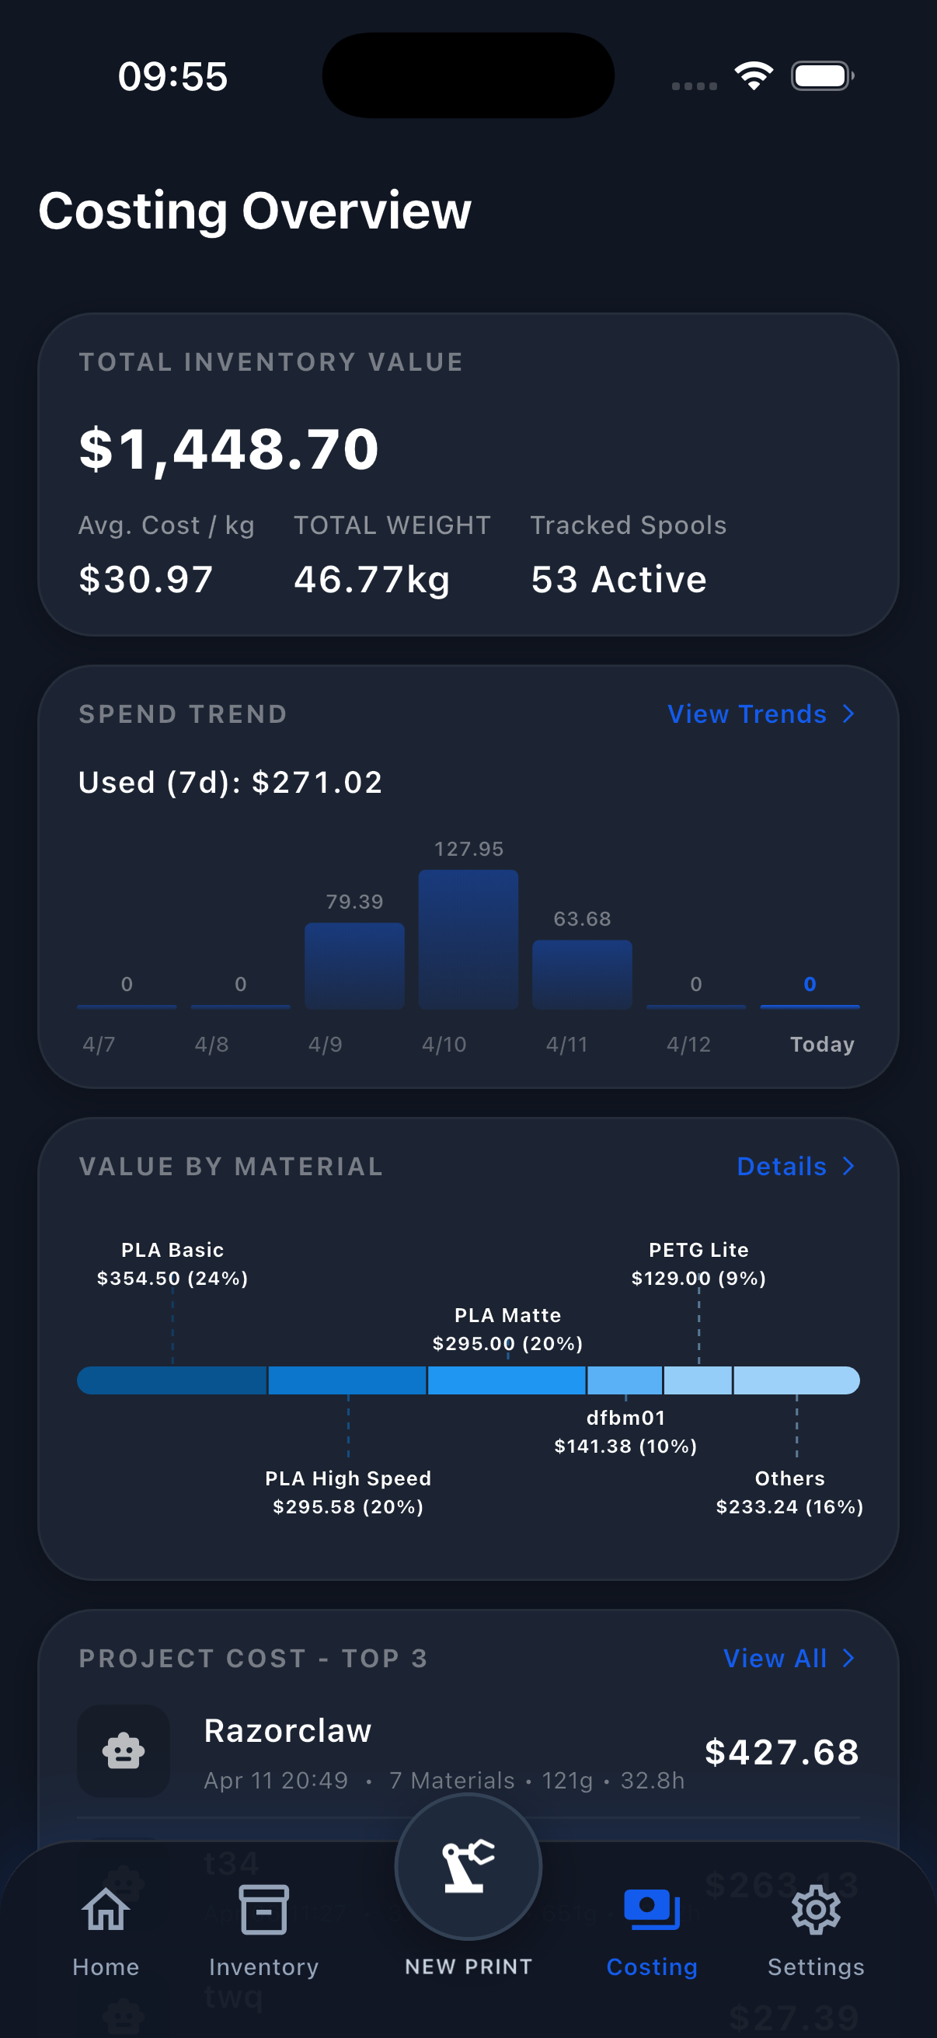Viewport: 937px width, 2038px height.
Task: Open the Settings gear icon
Action: (x=815, y=1908)
